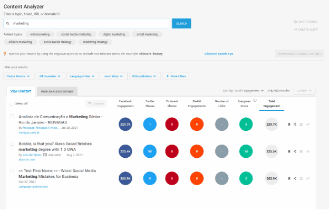This screenshot has height=210, width=329.
Task: Check the Bobbie, is that you? row checkbox
Action: [x=12, y=144]
